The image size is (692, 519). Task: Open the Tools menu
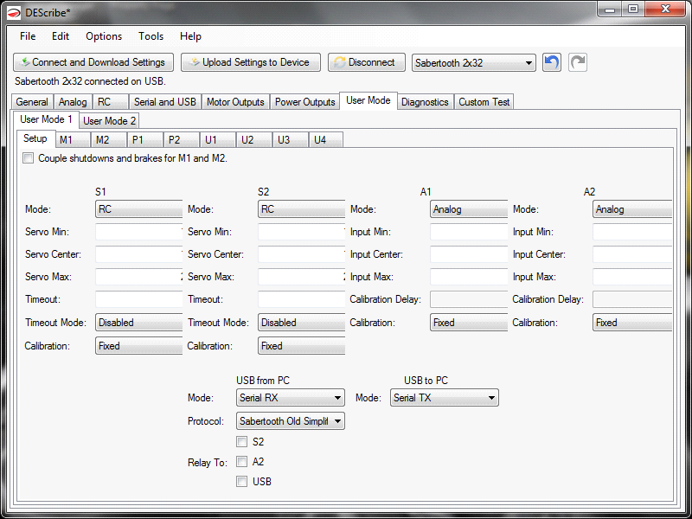coord(151,36)
